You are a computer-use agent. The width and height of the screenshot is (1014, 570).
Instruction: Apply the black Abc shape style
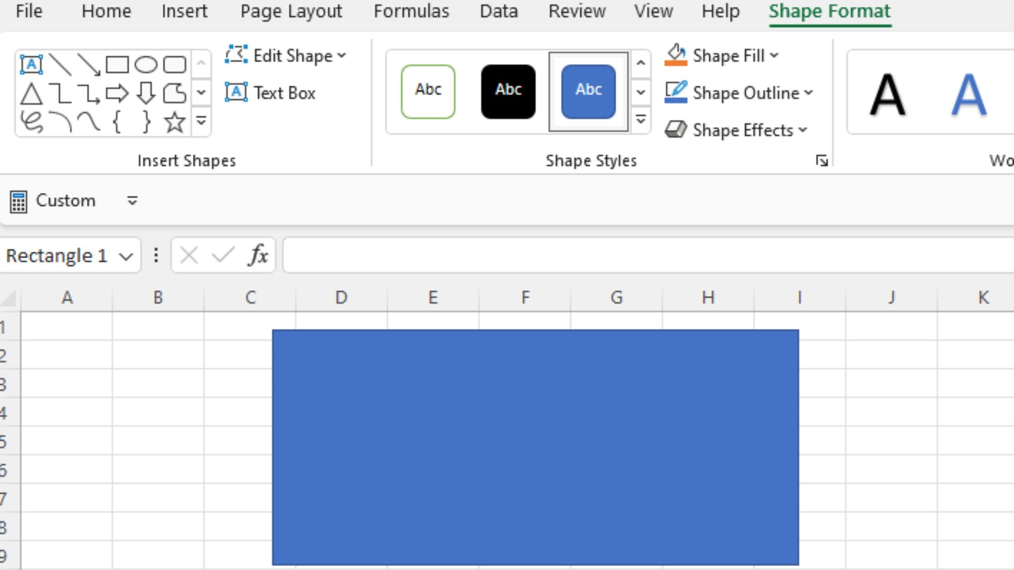point(508,90)
